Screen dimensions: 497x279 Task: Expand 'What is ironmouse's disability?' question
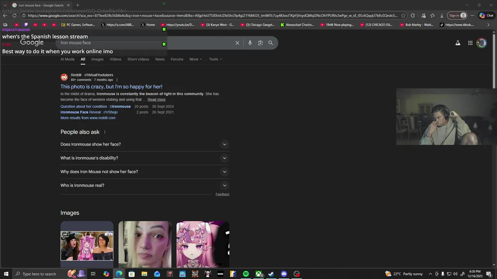[145, 158]
